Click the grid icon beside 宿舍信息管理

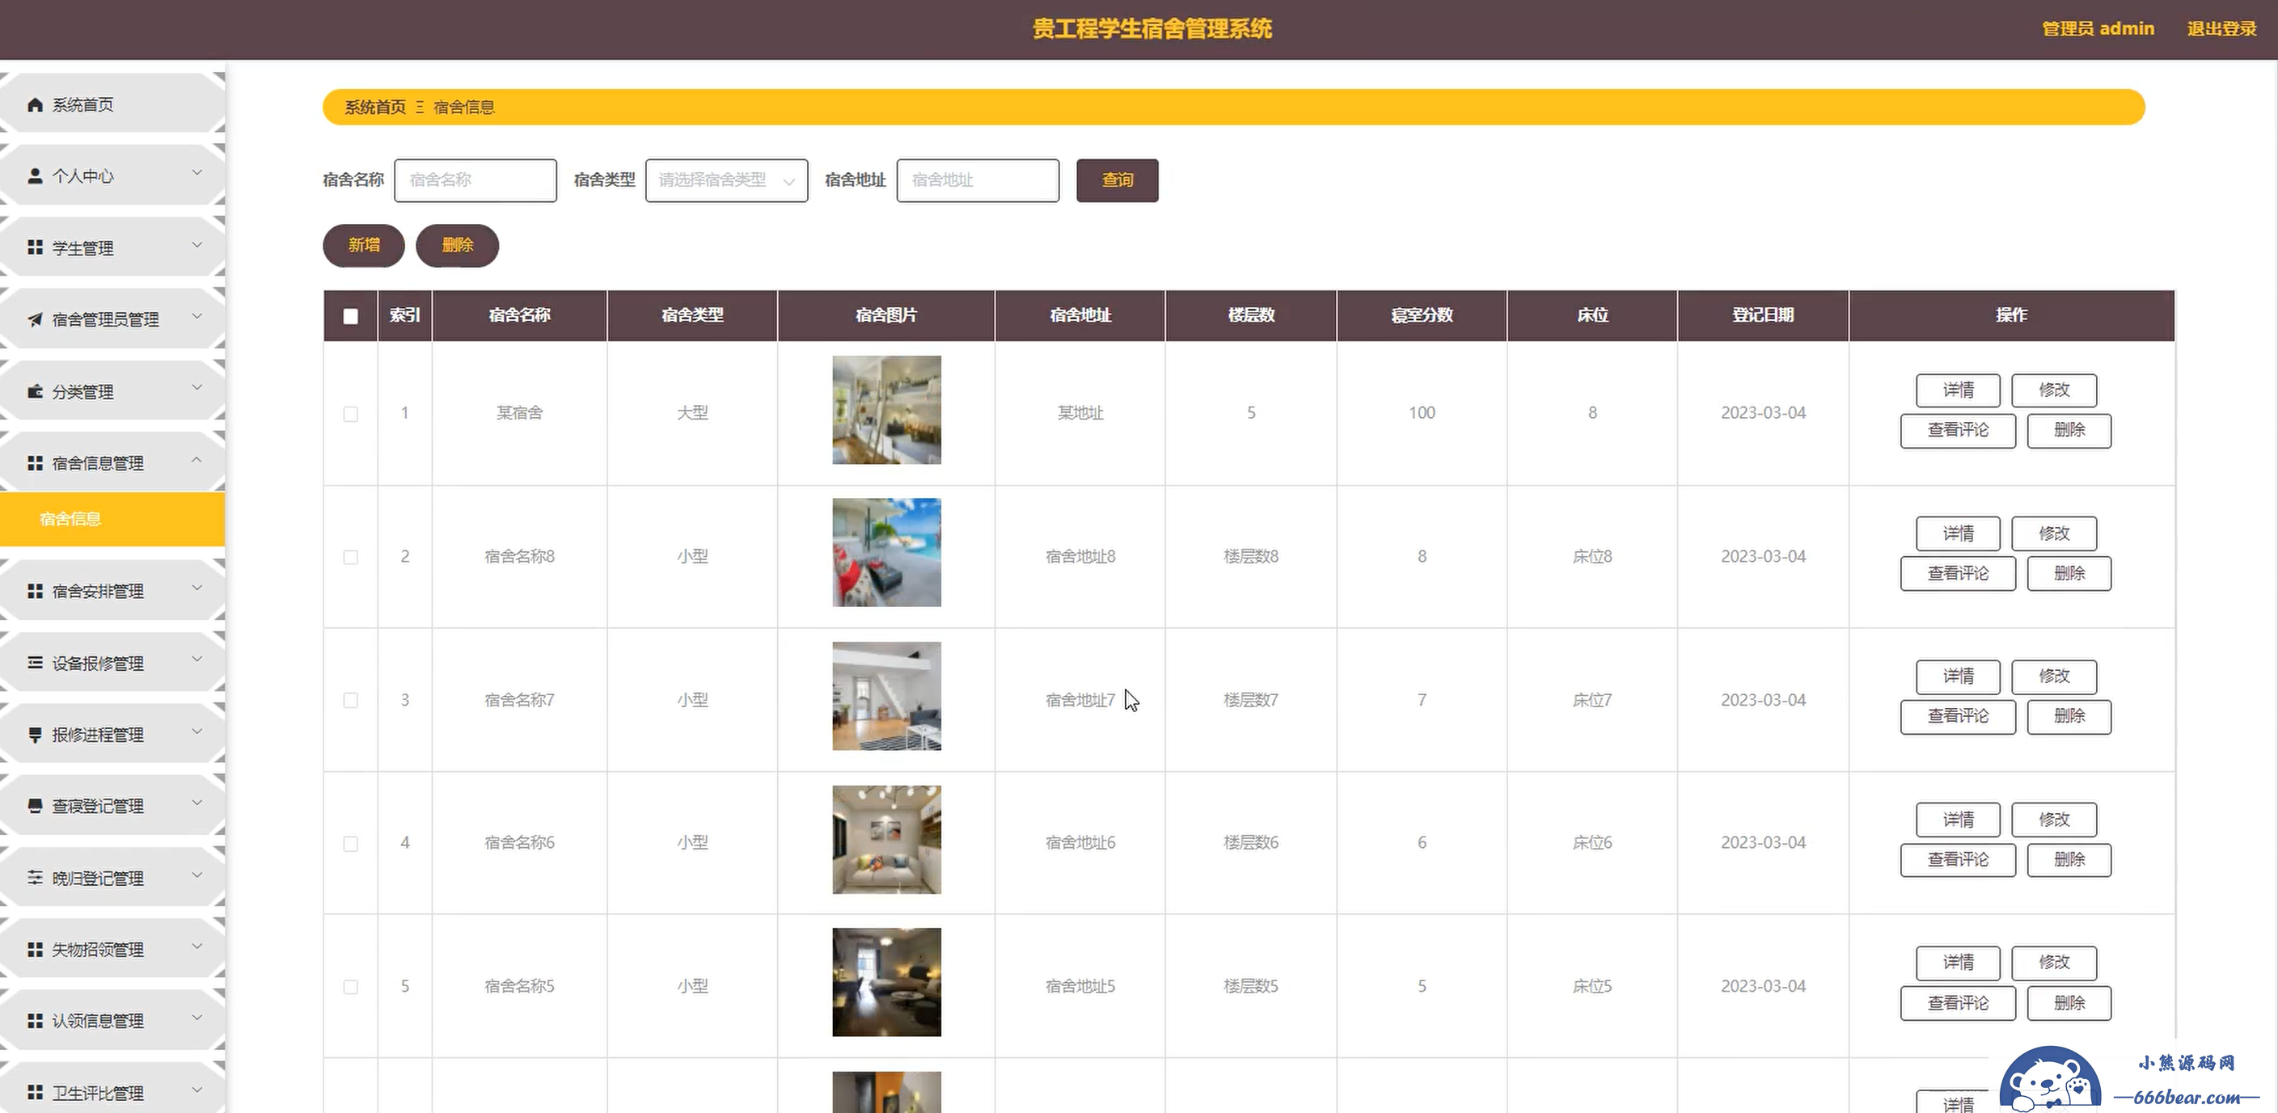[x=36, y=463]
